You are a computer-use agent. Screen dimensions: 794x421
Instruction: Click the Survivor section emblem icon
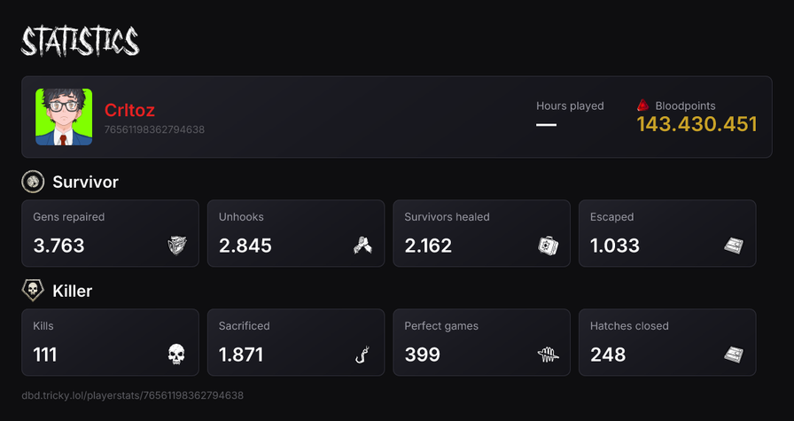click(x=33, y=182)
